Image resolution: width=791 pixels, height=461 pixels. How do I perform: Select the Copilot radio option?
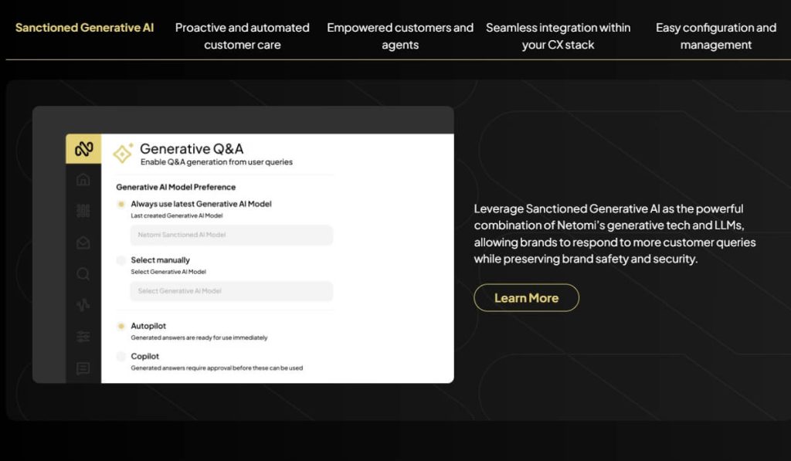(121, 357)
